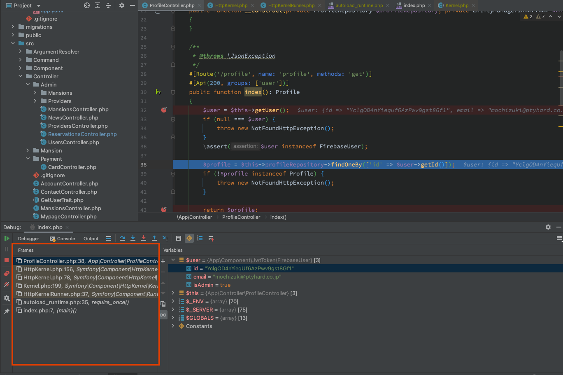Toggle the breakpoint on line 43
Viewport: 563px width, 375px height.
tap(164, 209)
